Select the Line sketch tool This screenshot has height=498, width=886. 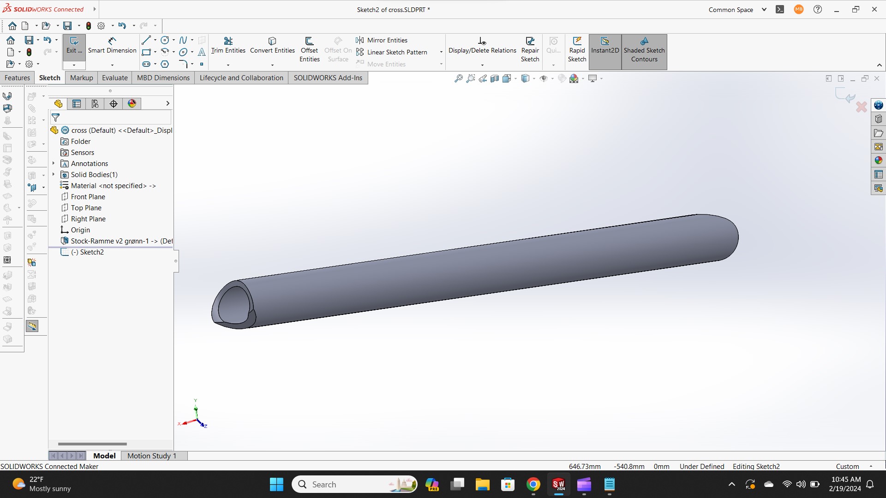point(146,40)
